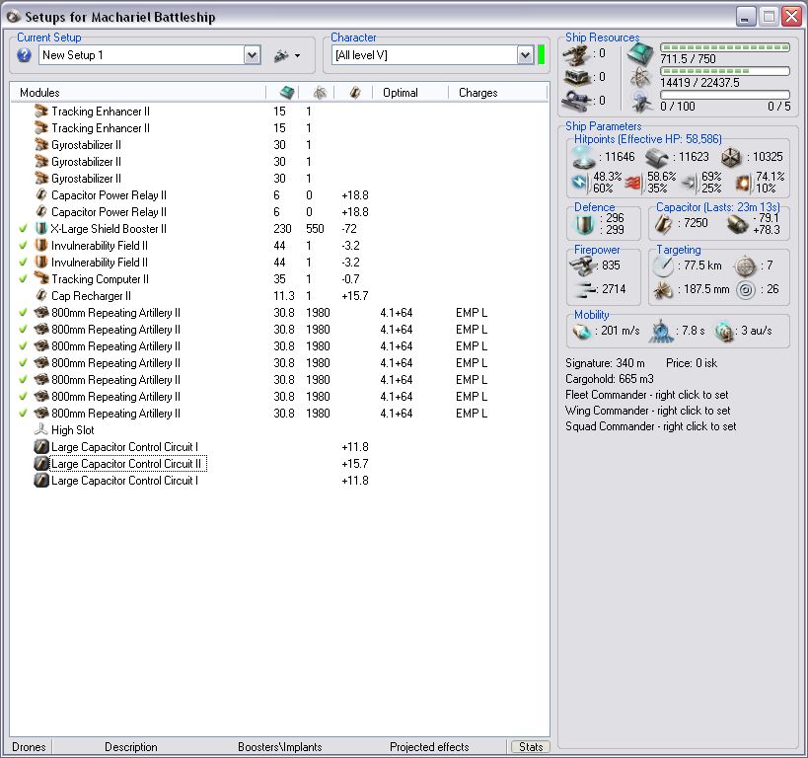Open the ship setup actions icon menu
The image size is (808, 758).
point(281,55)
